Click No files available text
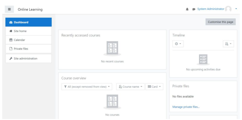The image size is (242, 120). pos(183,97)
